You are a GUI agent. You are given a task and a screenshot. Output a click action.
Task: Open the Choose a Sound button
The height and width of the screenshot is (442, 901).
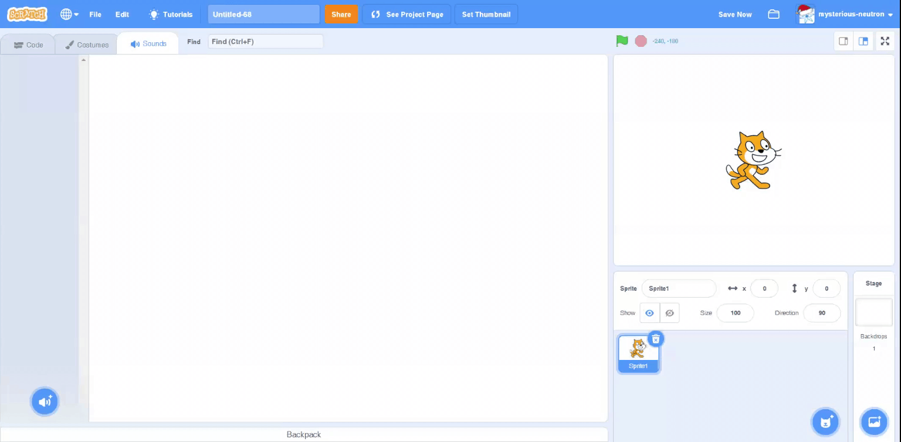pyautogui.click(x=45, y=402)
